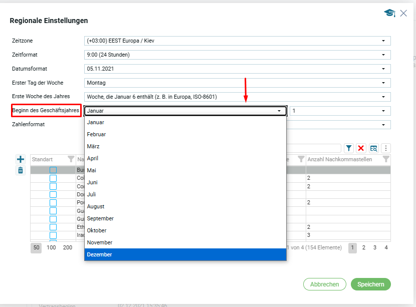The width and height of the screenshot is (416, 307).
Task: Click the Abbrechen button
Action: 324,284
